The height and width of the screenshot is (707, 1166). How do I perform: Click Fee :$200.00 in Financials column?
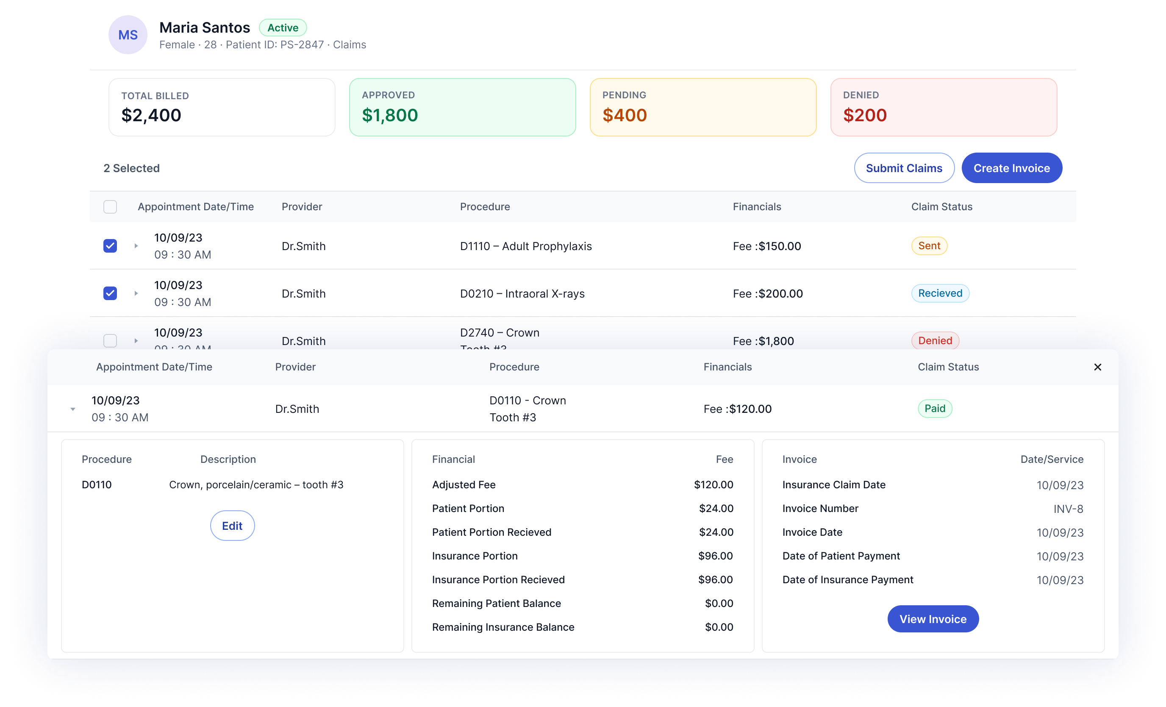pyautogui.click(x=768, y=294)
